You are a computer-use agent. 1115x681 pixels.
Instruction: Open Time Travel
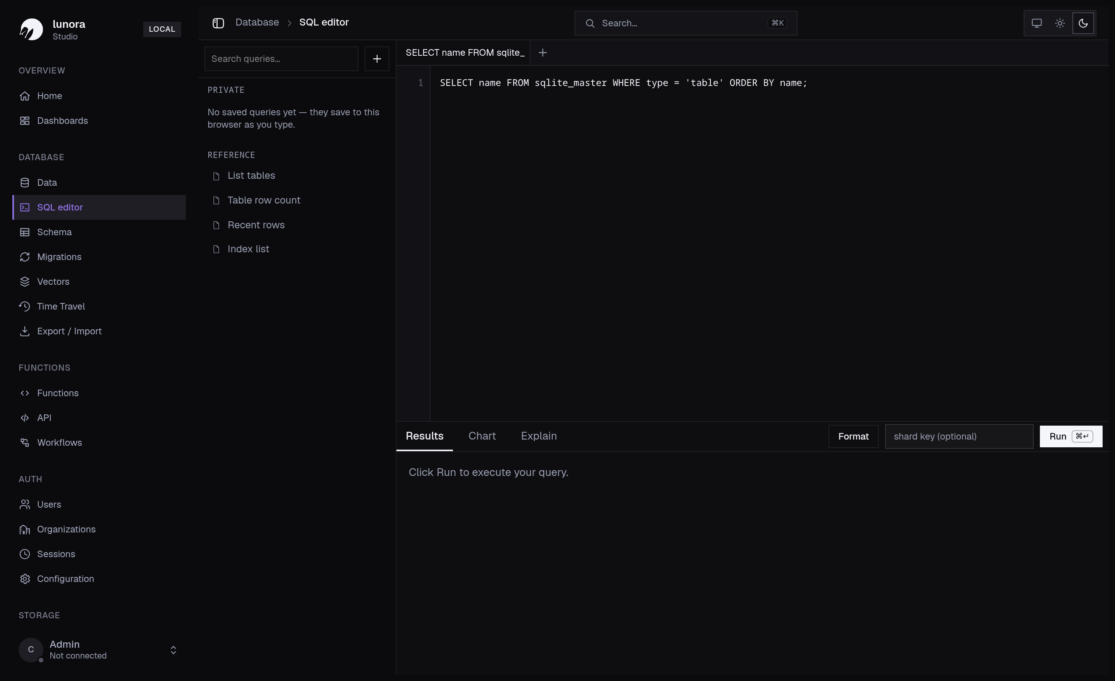pos(99,306)
